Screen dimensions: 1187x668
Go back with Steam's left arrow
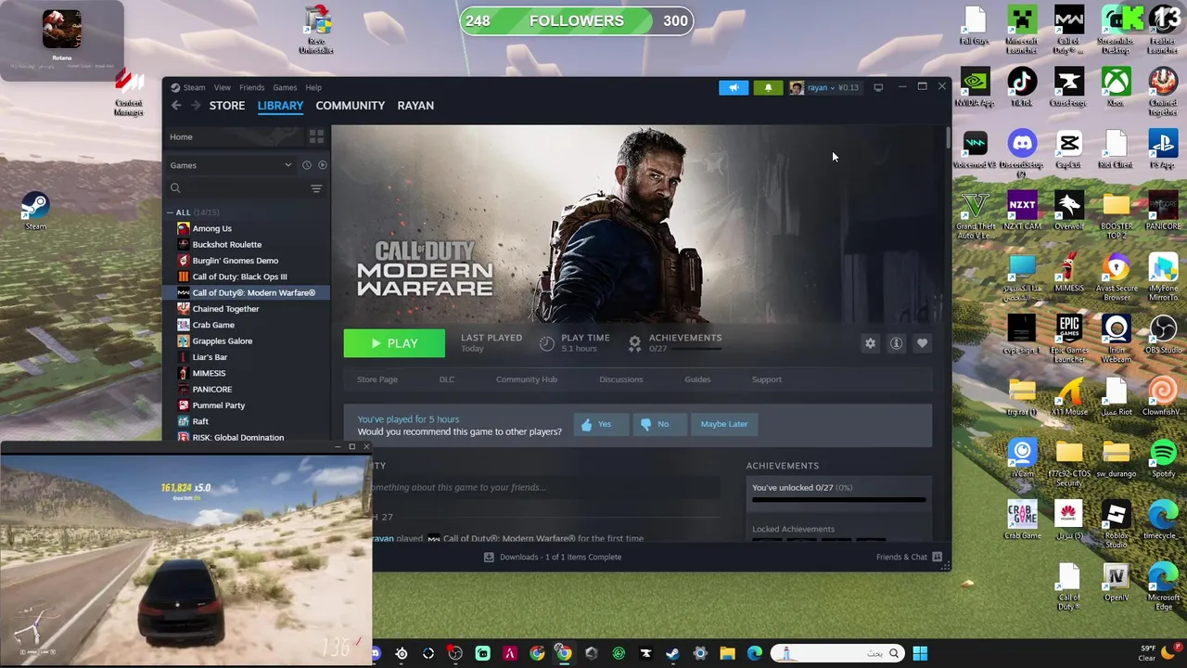tap(176, 106)
